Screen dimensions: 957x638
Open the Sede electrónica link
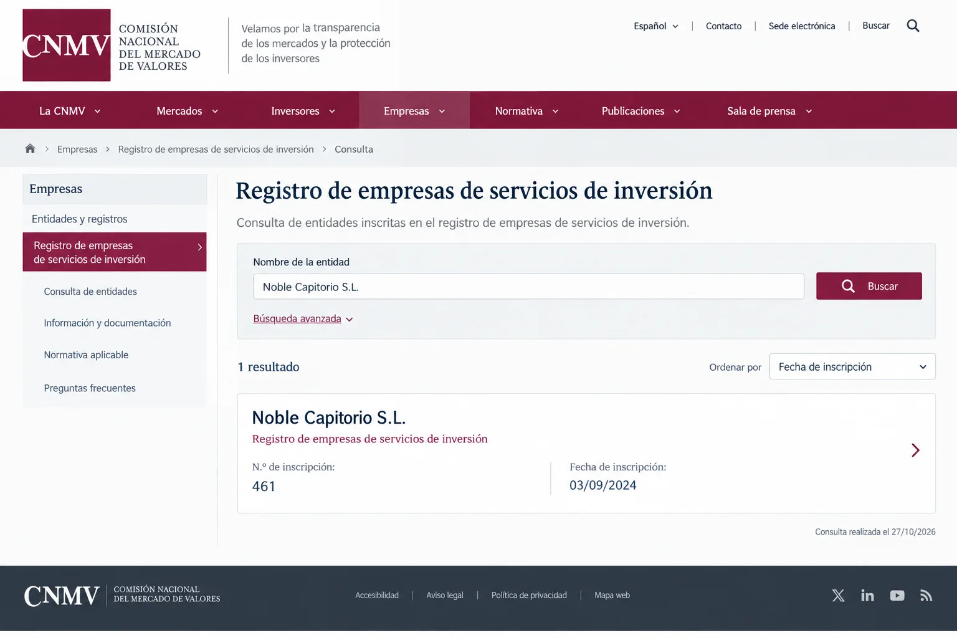[802, 26]
